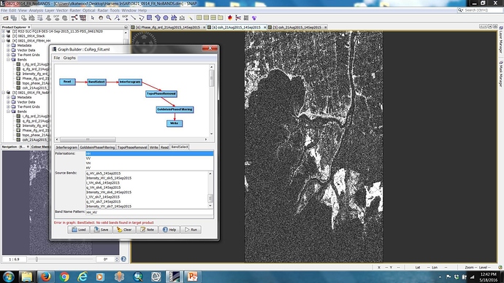Screen dimensions: 504x283
Task: Open the Phase_ifg_srd image view tab
Action: click(168, 27)
